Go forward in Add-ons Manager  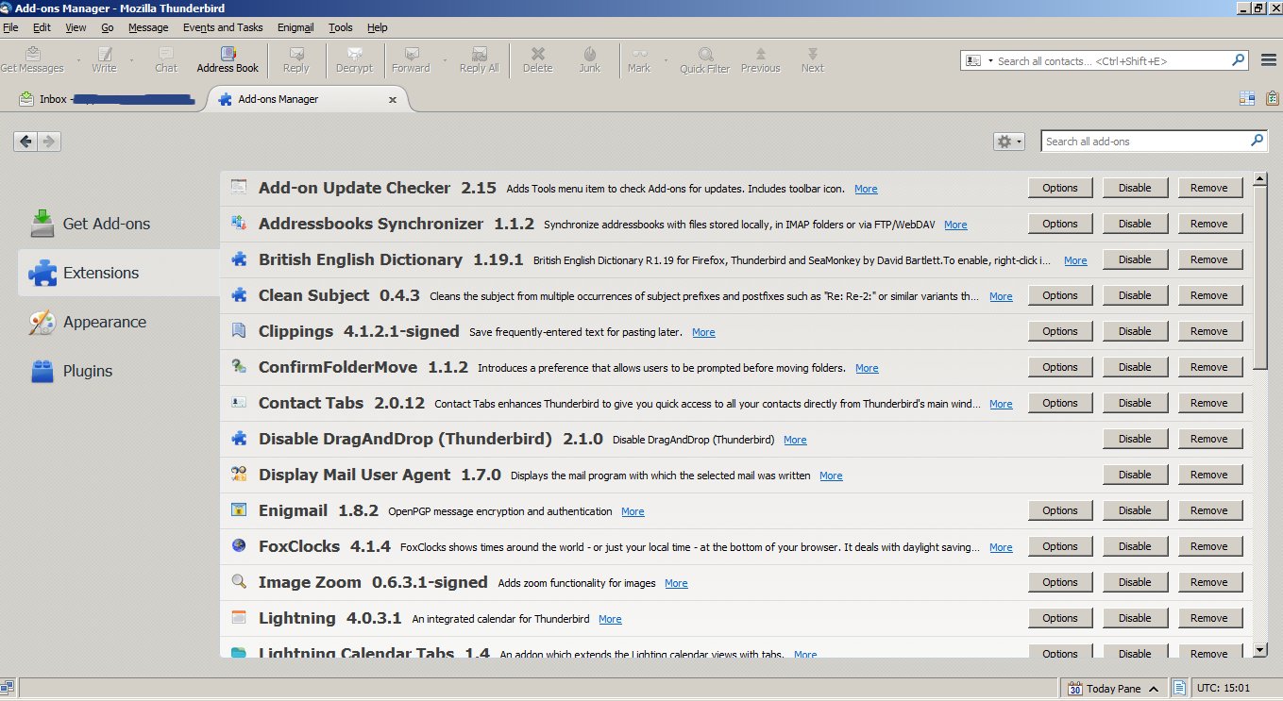(49, 142)
